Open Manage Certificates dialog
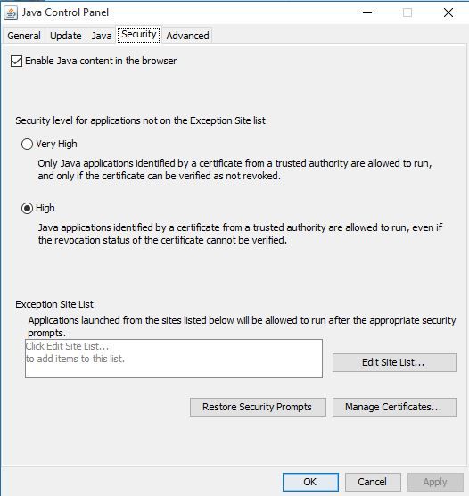The image size is (469, 496). [394, 407]
